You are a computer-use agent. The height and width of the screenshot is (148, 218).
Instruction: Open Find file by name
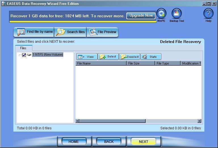coord(34,32)
